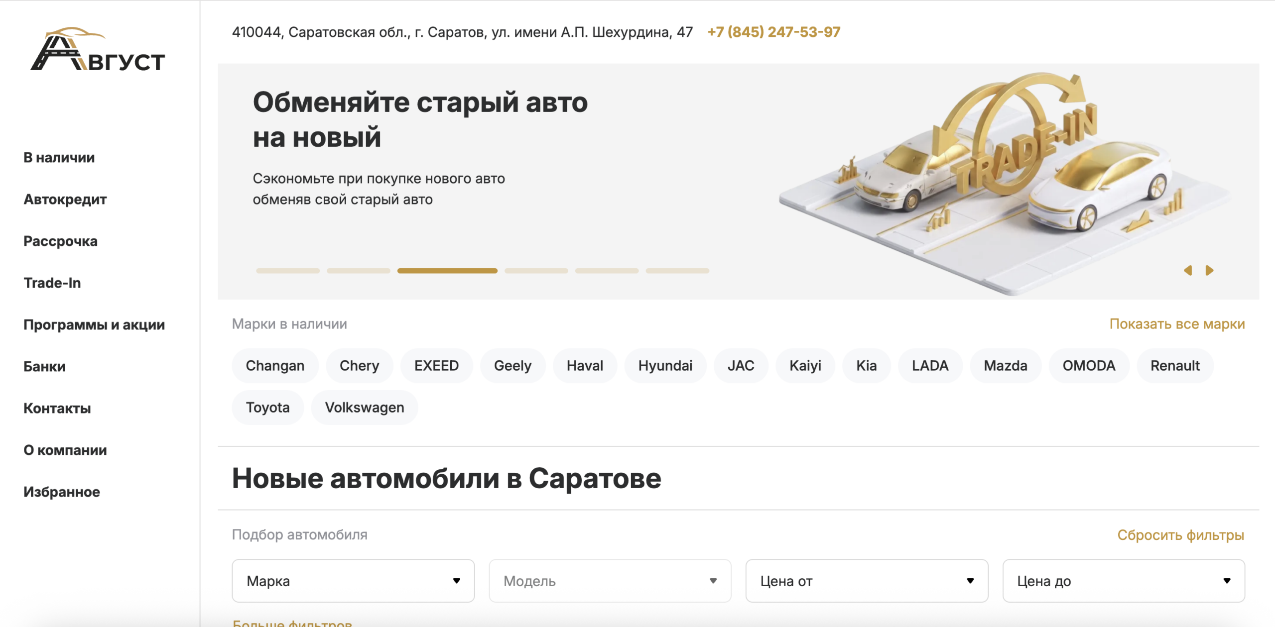This screenshot has height=627, width=1275.
Task: Select Volkswagen brand chip
Action: [x=365, y=408]
